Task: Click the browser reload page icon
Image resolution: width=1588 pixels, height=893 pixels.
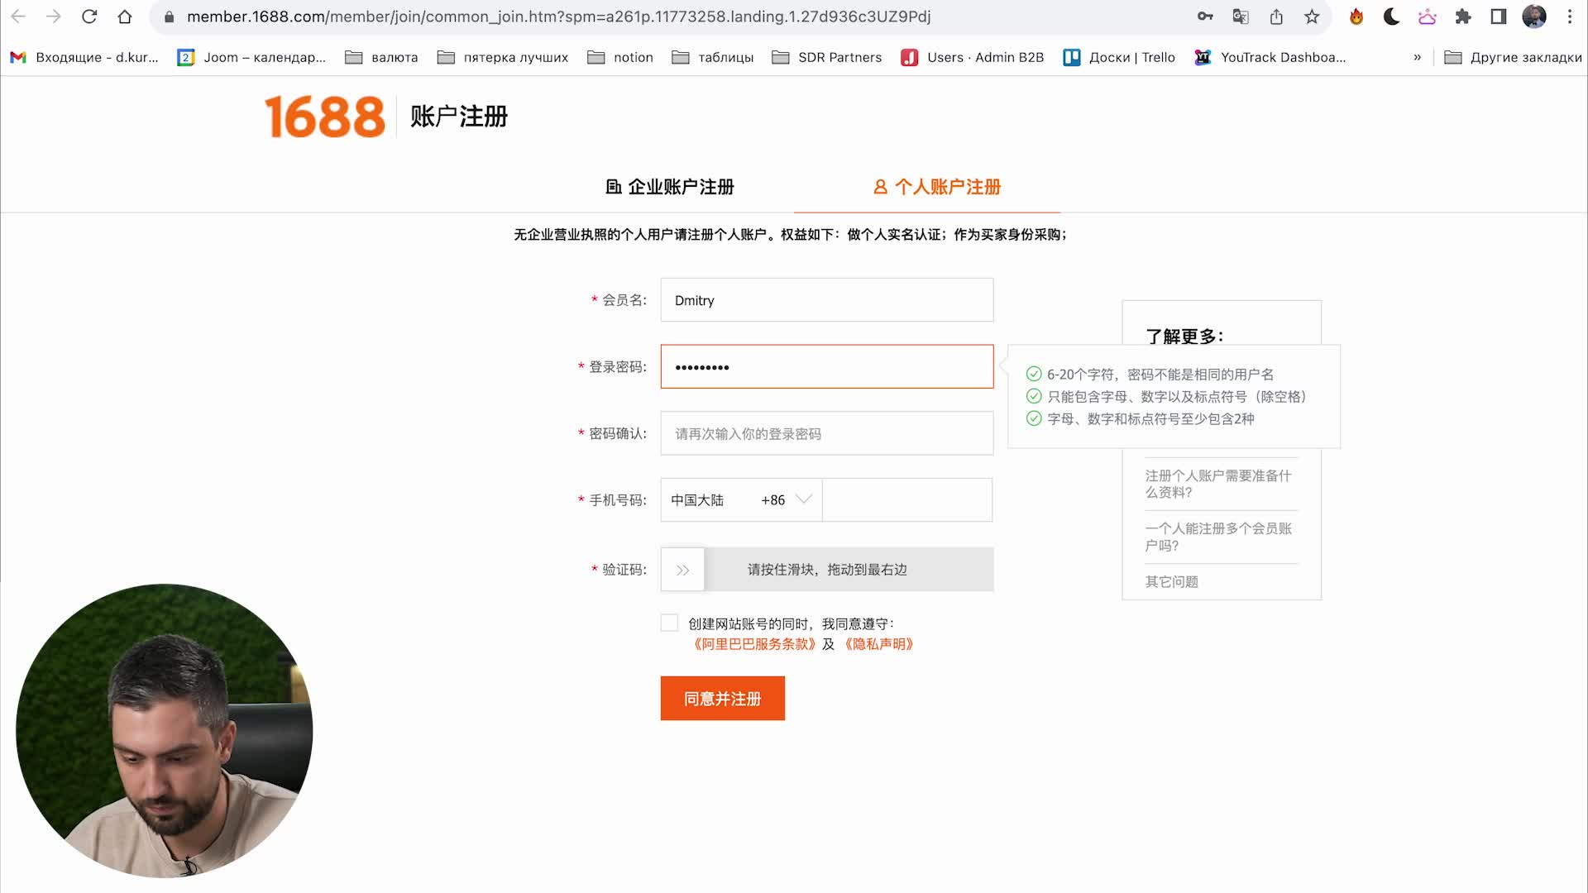Action: [x=89, y=17]
